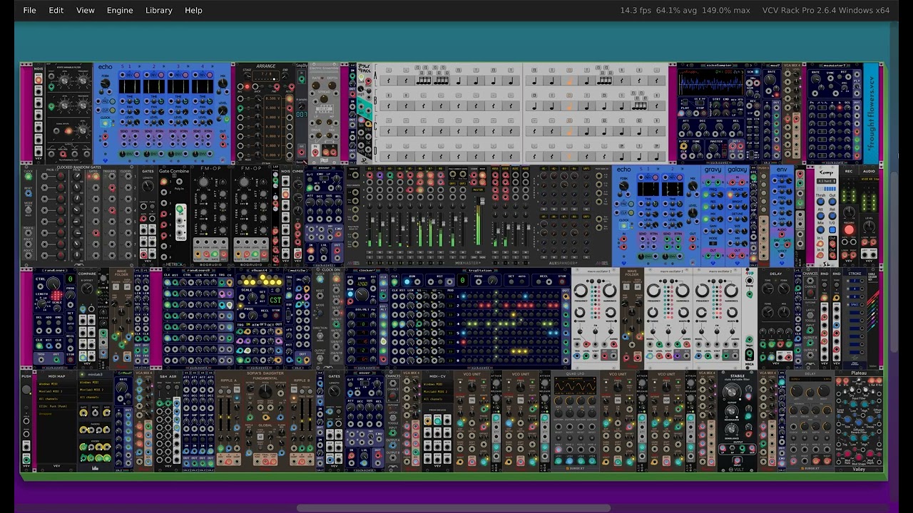Open the Edit menu
This screenshot has height=513, width=913.
[56, 10]
